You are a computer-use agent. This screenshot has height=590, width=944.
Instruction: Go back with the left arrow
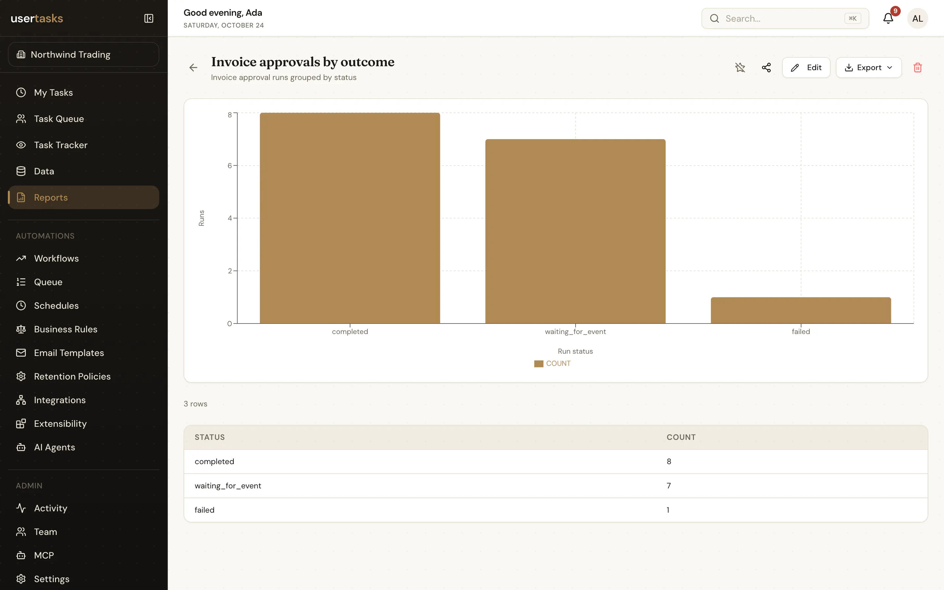(193, 68)
